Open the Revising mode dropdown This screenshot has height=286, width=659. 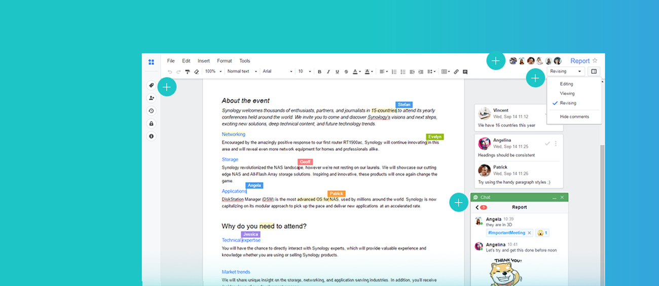566,71
